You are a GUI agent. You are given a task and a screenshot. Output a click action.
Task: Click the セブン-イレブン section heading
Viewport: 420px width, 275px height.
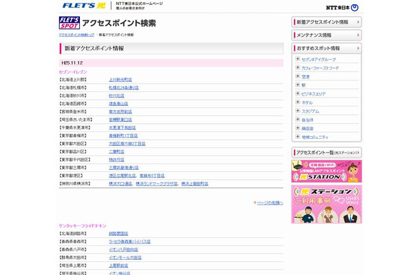(73, 72)
